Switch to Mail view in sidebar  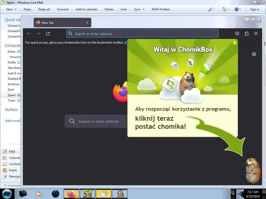(12, 151)
